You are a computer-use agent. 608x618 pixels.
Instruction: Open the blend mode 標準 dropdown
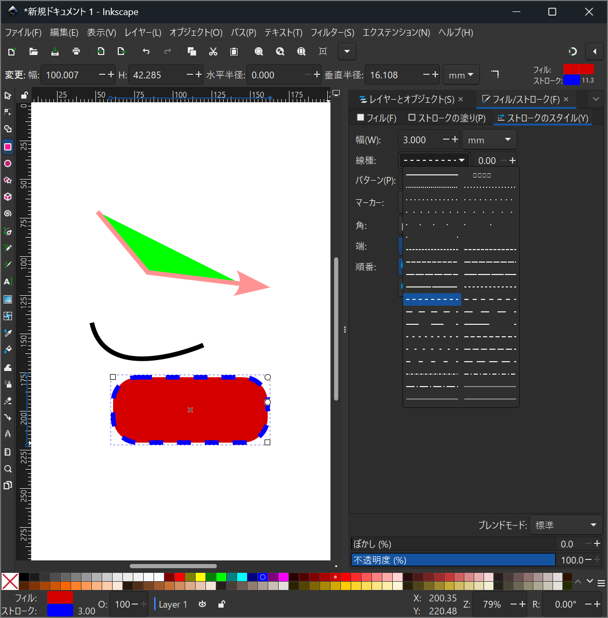pos(565,525)
